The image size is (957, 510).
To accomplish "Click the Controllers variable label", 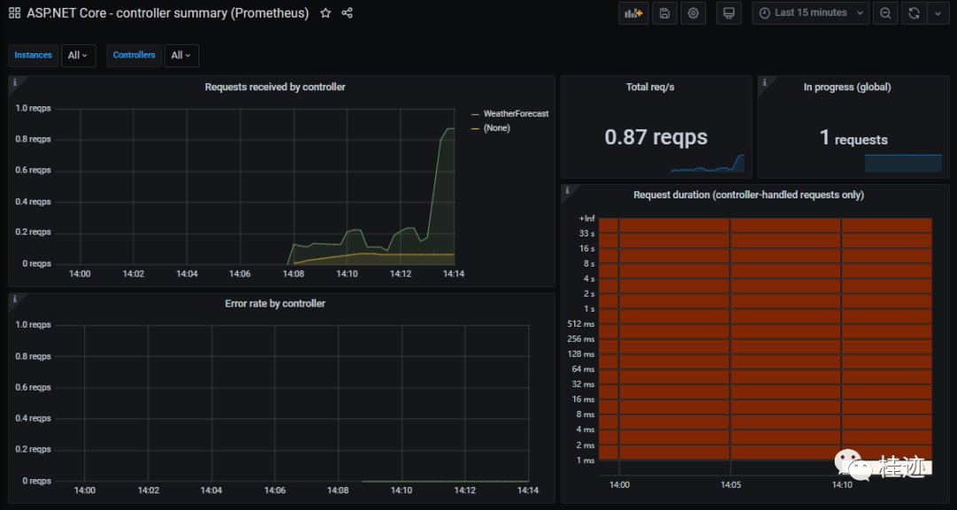I will (135, 56).
